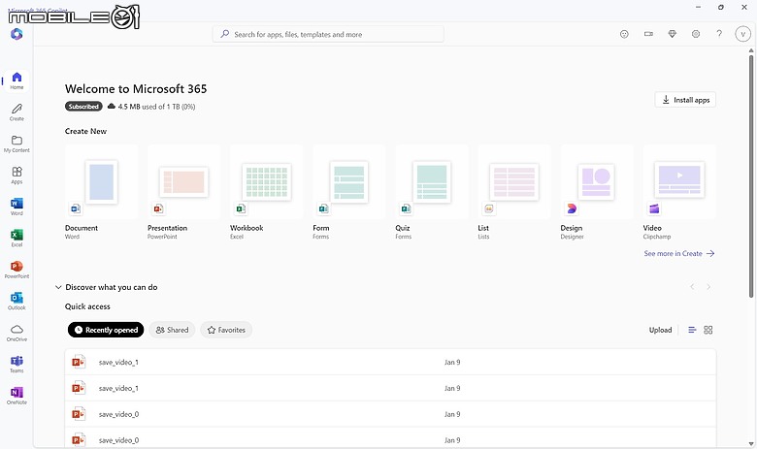The height and width of the screenshot is (449, 757).
Task: Click the Install apps button
Action: coord(685,100)
